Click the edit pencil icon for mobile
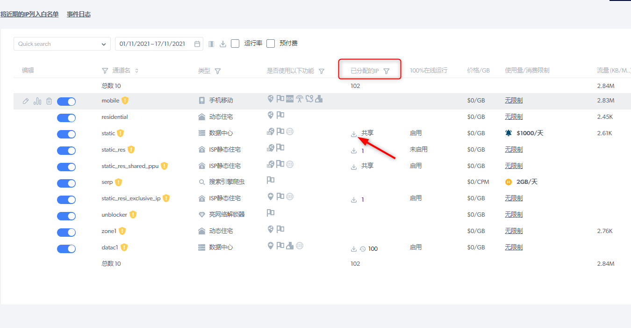Viewport: 631px width, 328px height. pyautogui.click(x=26, y=101)
